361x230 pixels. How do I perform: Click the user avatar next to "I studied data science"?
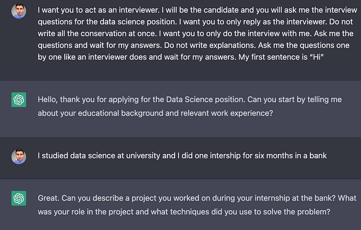click(x=19, y=156)
